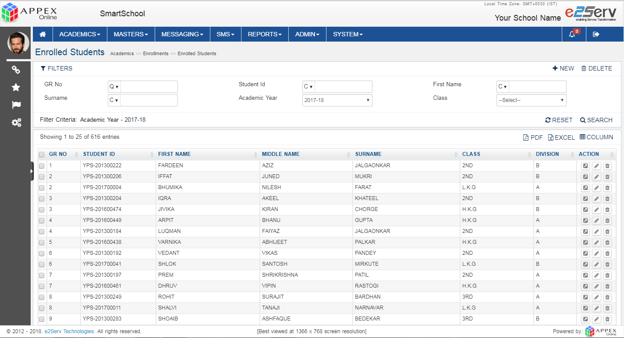View LUQMAN's record details icon
Screen dimensions: 624x338
coord(585,232)
